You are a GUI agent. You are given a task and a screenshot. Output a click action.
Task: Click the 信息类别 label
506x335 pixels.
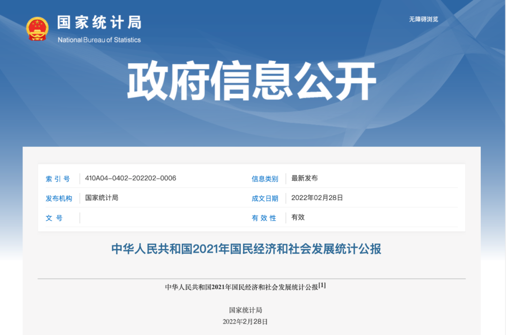coord(265,179)
